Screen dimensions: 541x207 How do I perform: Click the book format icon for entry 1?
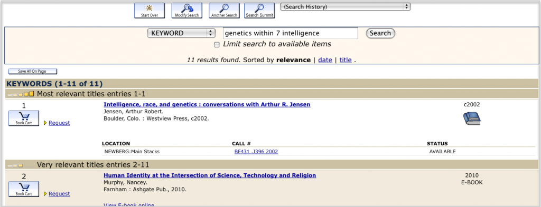coord(471,119)
